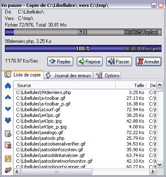Skip current file with Passer button

119,62
